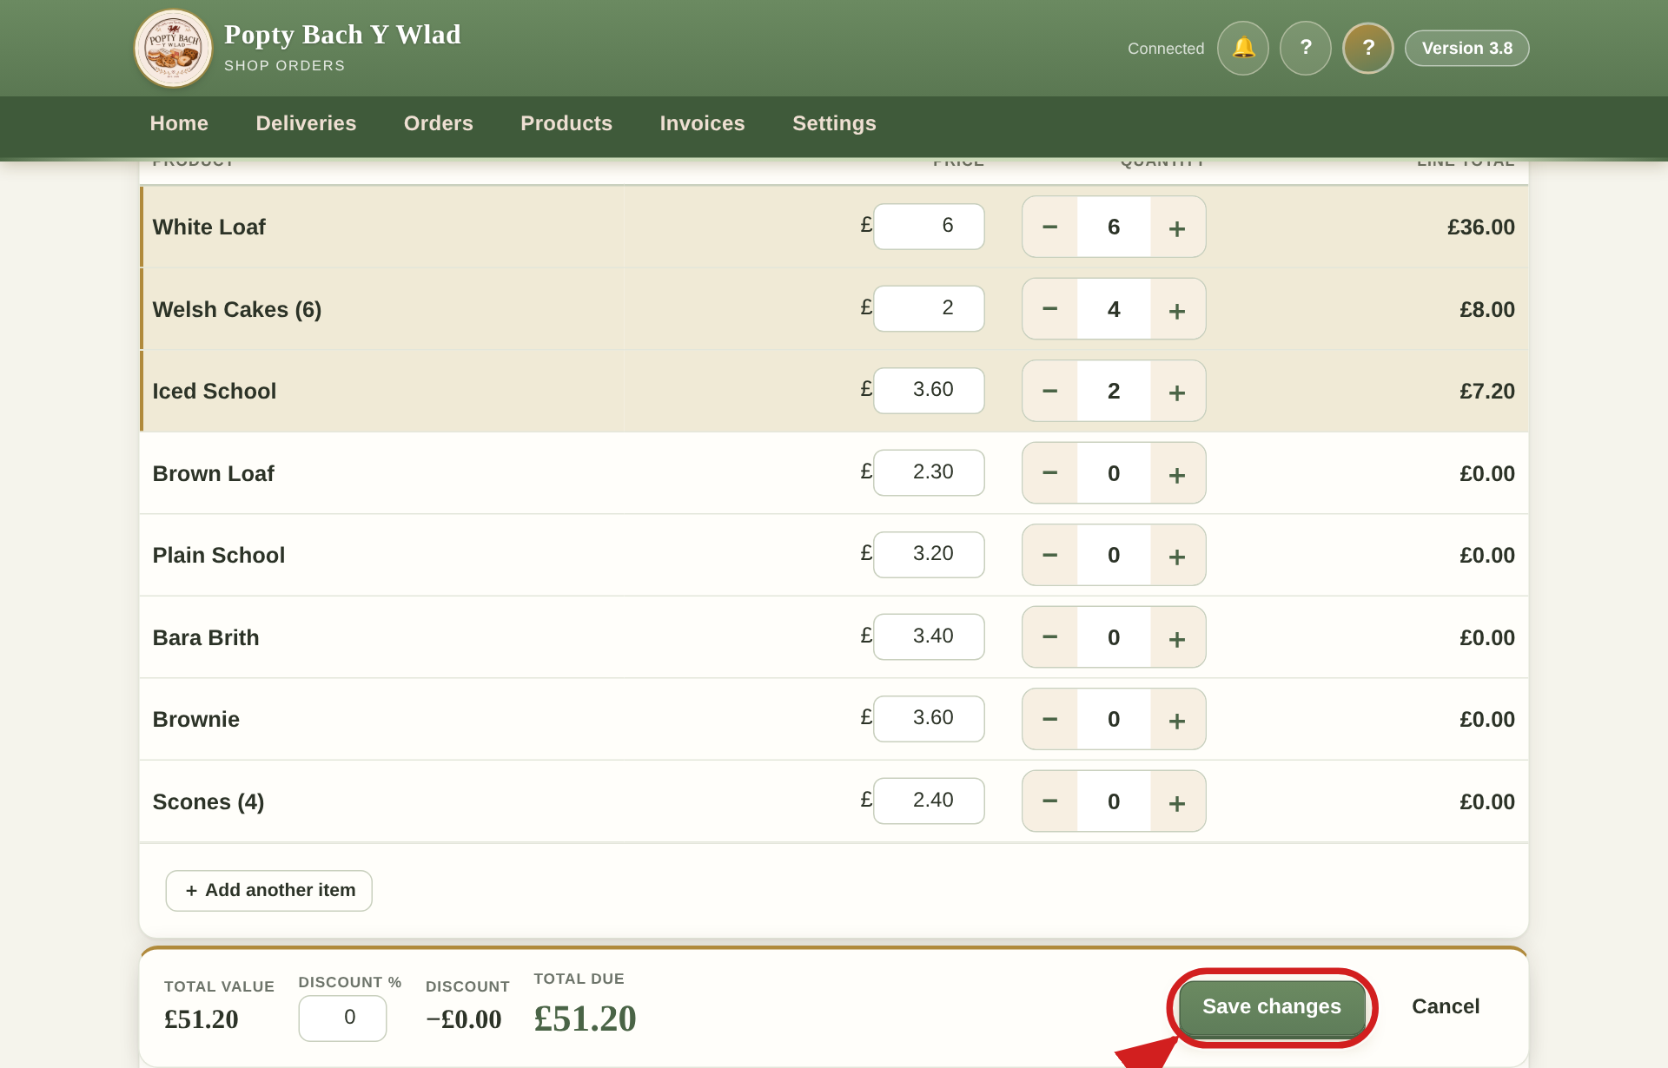Screen dimensions: 1668x1068
Task: Click the Welsh Cakes (6) quantity value
Action: coord(1114,309)
